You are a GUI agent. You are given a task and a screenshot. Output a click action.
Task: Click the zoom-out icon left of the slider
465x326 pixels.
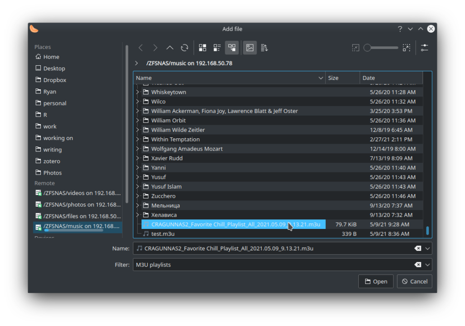[x=355, y=48]
